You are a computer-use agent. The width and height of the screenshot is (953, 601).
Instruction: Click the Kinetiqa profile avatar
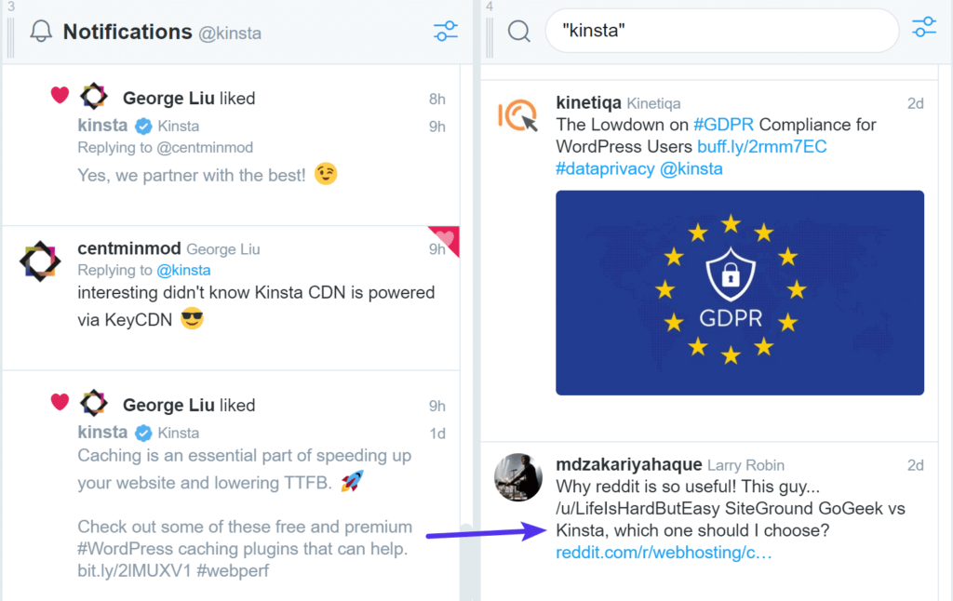517,116
